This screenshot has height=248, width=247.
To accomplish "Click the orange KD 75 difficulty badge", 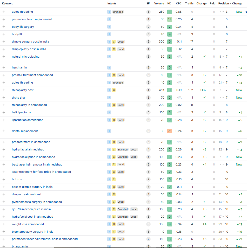I will pyautogui.click(x=170, y=131).
